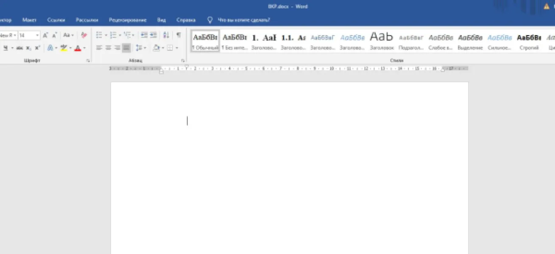Image resolution: width=555 pixels, height=254 pixels.
Task: Open the Ссылки ribbon tab
Action: [x=56, y=20]
